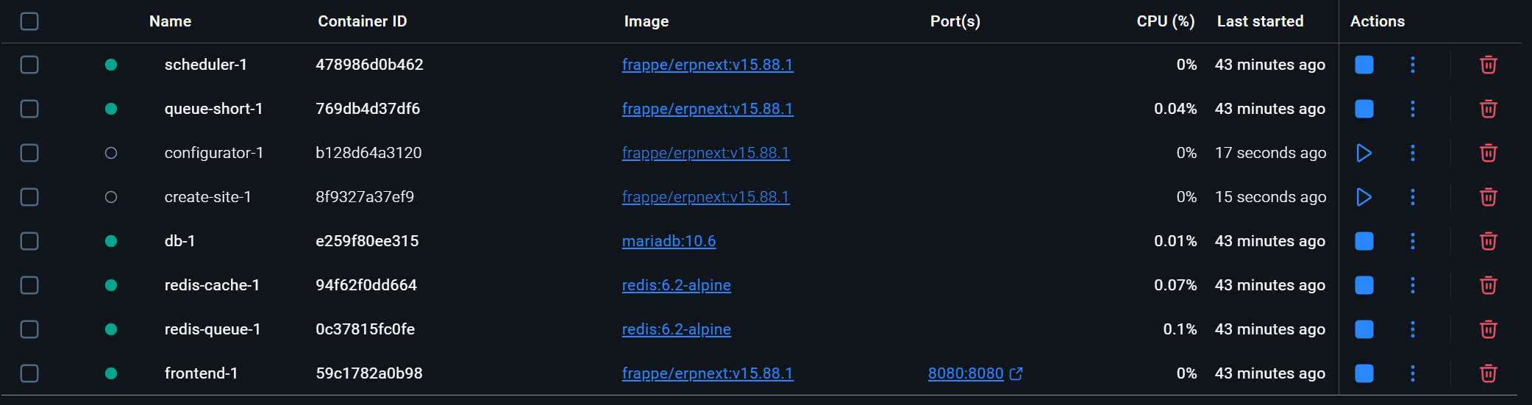This screenshot has width=1532, height=405.
Task: Sort by the CPU (%) column header
Action: (x=1165, y=21)
